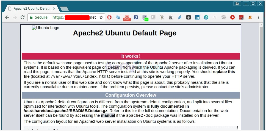The height and width of the screenshot is (131, 266).
Task: Minimize the browser window
Action: click(x=246, y=3)
